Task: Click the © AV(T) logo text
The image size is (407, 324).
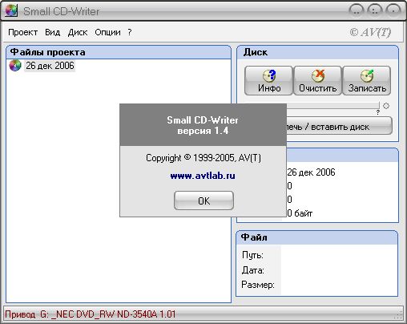Action: [370, 32]
